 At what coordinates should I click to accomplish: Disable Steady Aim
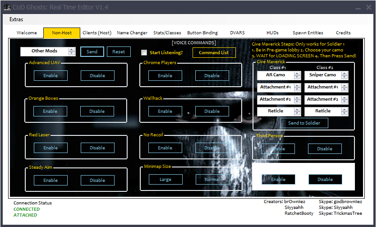coord(97,181)
